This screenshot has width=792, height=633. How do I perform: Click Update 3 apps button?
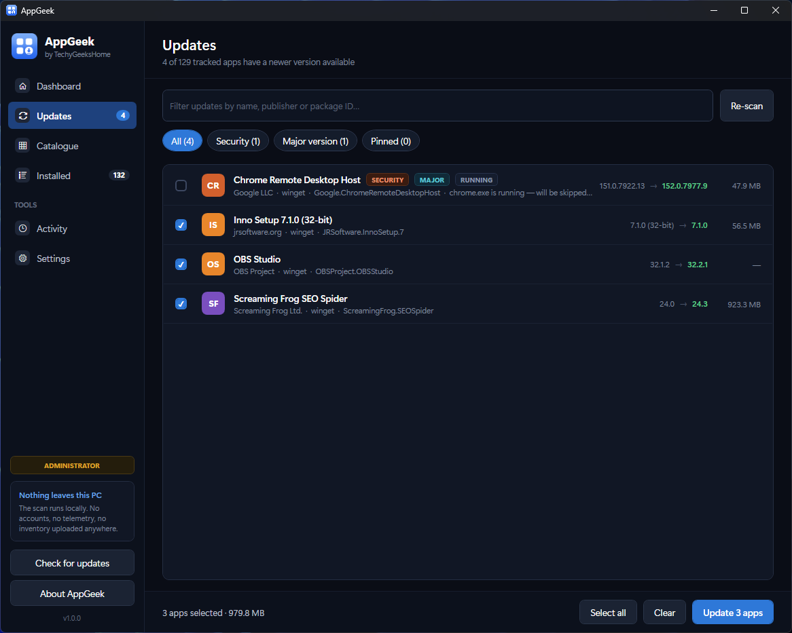[733, 613]
